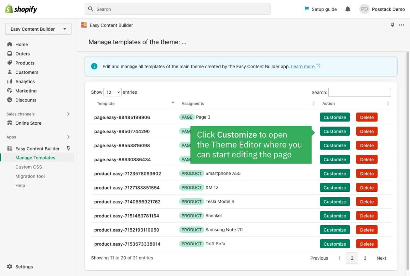410x276 pixels.
Task: Go to page 3 of entries
Action: click(x=365, y=258)
